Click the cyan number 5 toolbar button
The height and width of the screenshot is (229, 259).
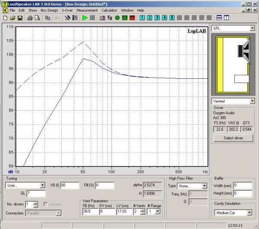172,18
